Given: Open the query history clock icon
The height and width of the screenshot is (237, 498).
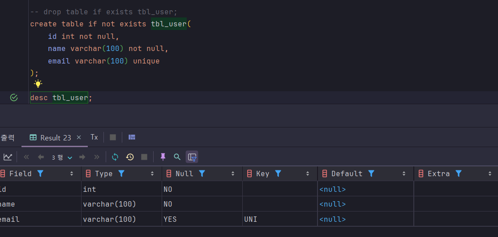Looking at the screenshot, I should coord(130,157).
